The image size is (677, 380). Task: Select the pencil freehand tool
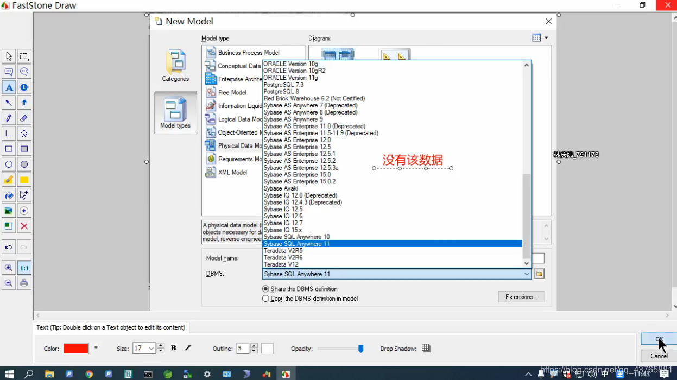9,118
